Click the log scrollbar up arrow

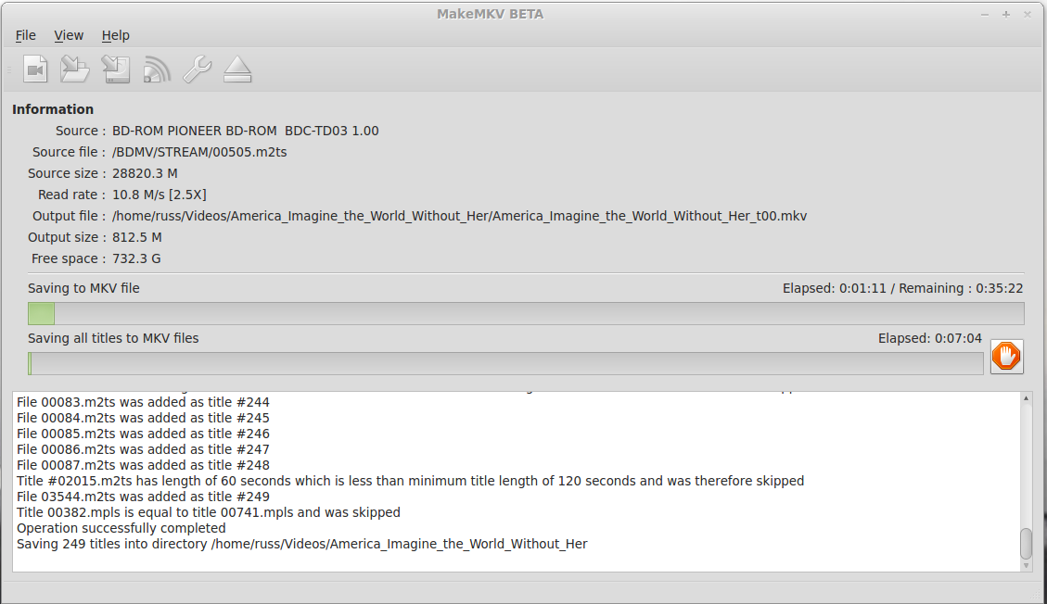click(1027, 398)
